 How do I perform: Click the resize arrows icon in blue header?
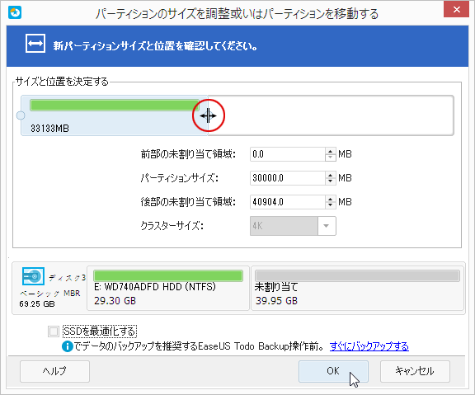point(35,44)
